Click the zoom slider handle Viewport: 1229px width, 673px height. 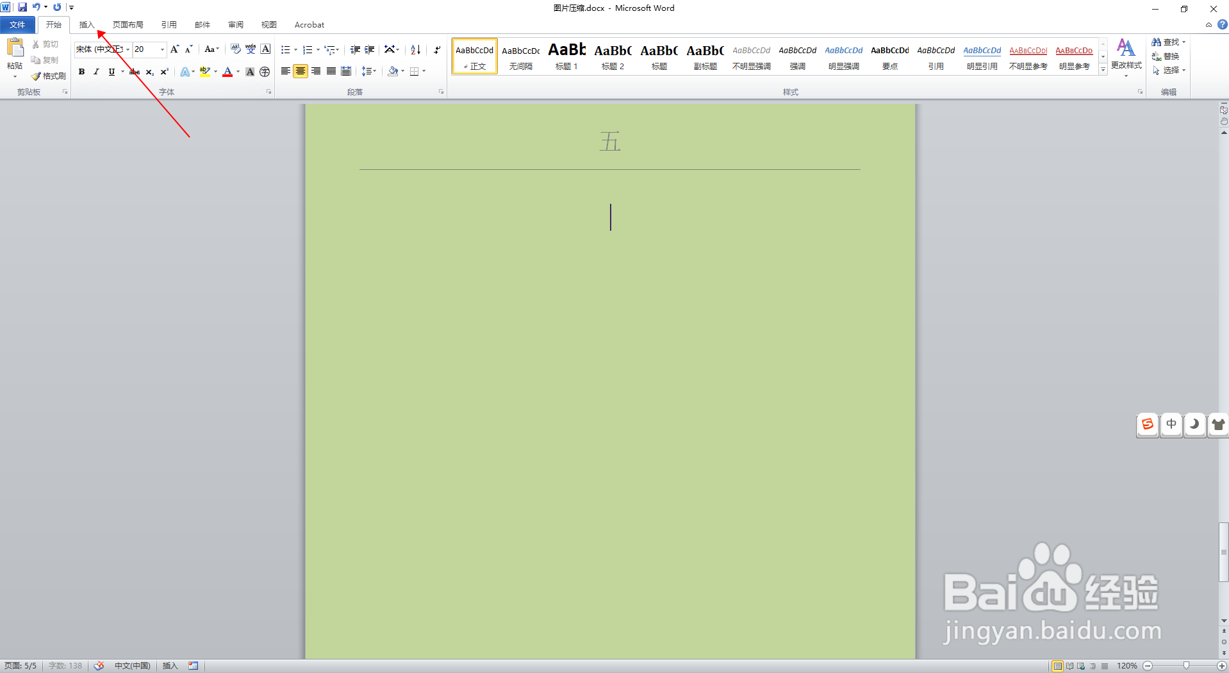pyautogui.click(x=1186, y=666)
